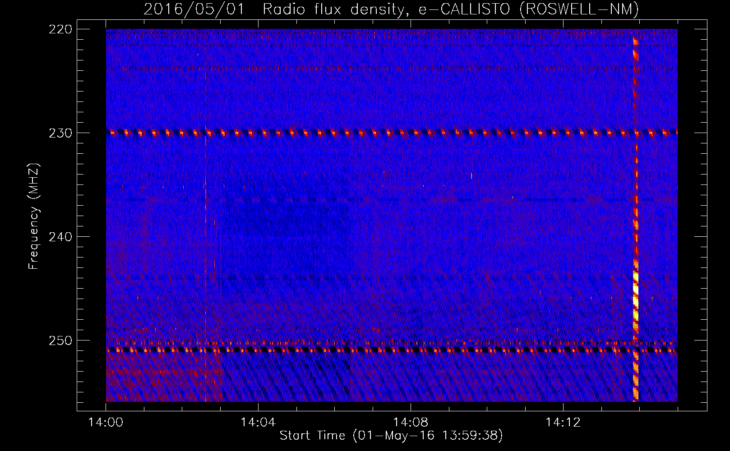This screenshot has height=451, width=730.
Task: Click the '14:04' time axis label
Action: (258, 423)
